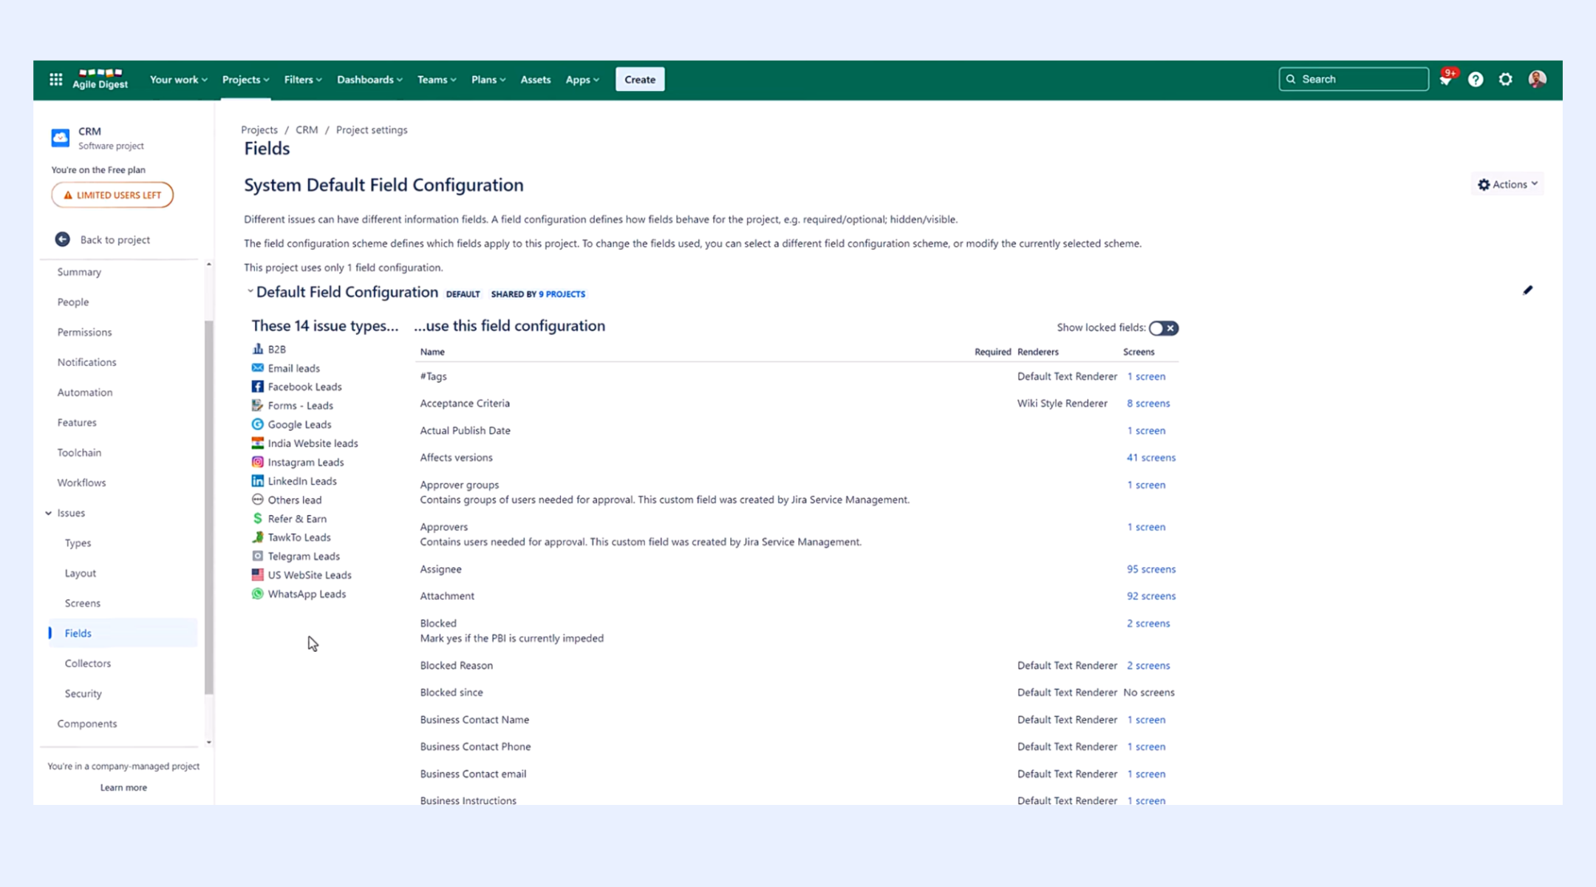The width and height of the screenshot is (1596, 887).
Task: Open Types under Issues
Action: 78,543
